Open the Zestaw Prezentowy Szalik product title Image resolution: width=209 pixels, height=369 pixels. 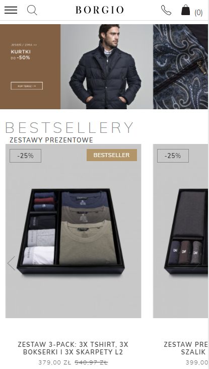pyautogui.click(x=186, y=348)
